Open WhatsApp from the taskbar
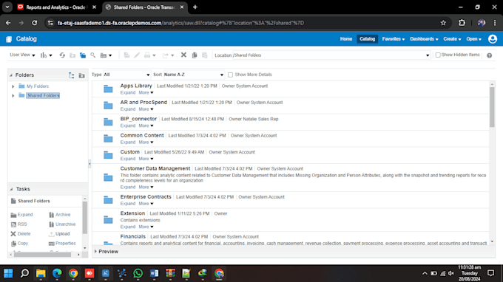 pyautogui.click(x=138, y=273)
